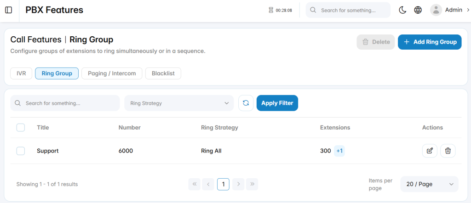Switch to the IVR tab
471x203 pixels.
click(x=21, y=73)
